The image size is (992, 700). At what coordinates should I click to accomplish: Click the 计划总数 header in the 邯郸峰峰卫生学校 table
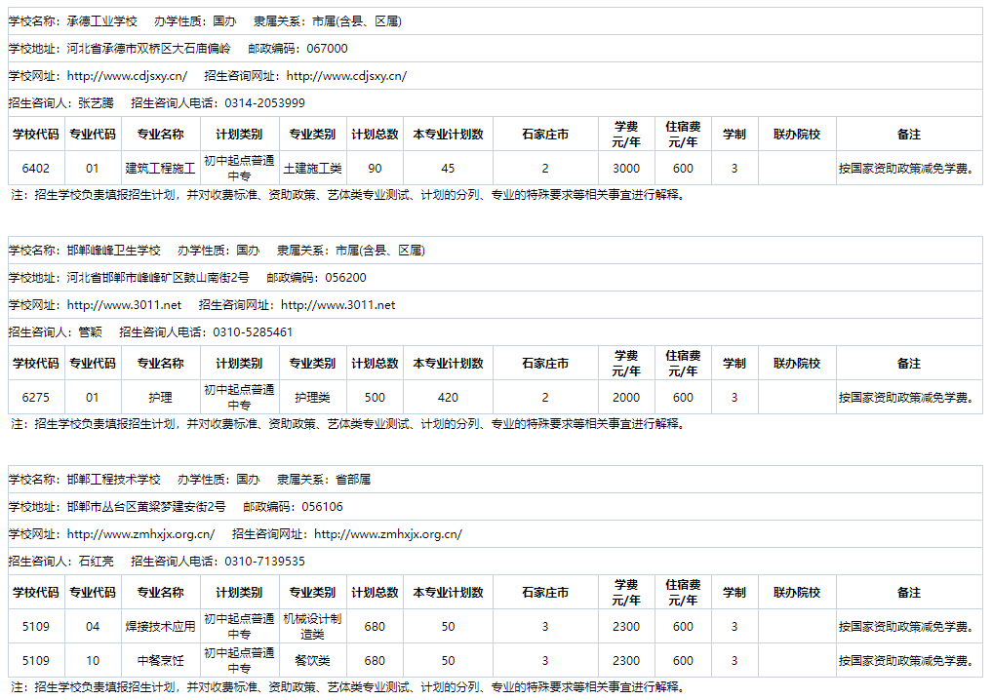coord(375,363)
